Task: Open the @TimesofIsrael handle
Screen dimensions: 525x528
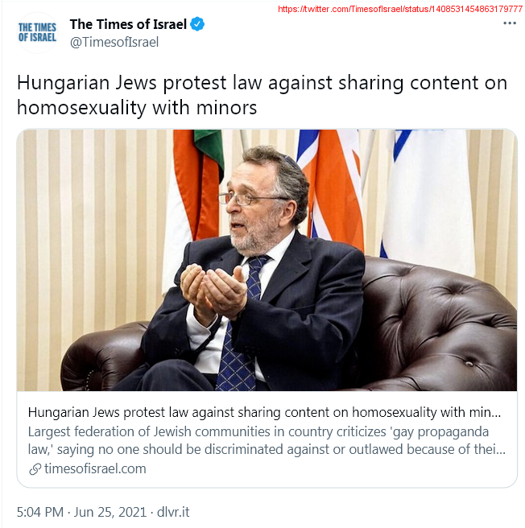Action: (x=114, y=42)
